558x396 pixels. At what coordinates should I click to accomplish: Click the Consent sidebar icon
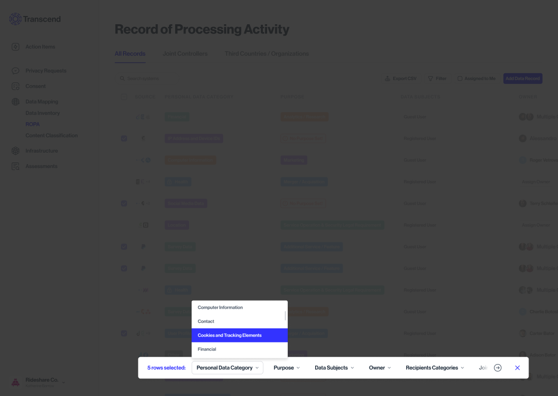click(x=16, y=86)
